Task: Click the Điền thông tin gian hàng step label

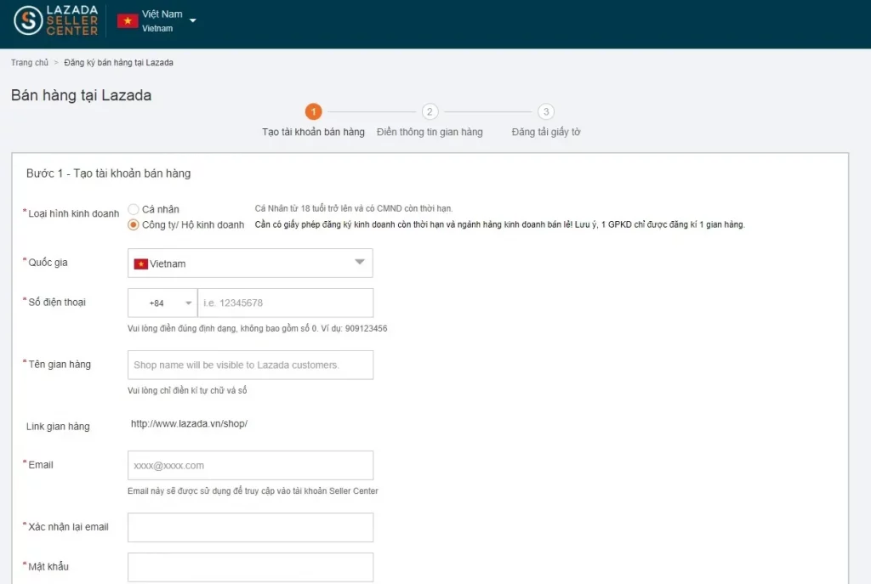Action: coord(430,132)
